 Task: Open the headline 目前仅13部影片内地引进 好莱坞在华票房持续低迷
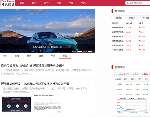coord(32,66)
